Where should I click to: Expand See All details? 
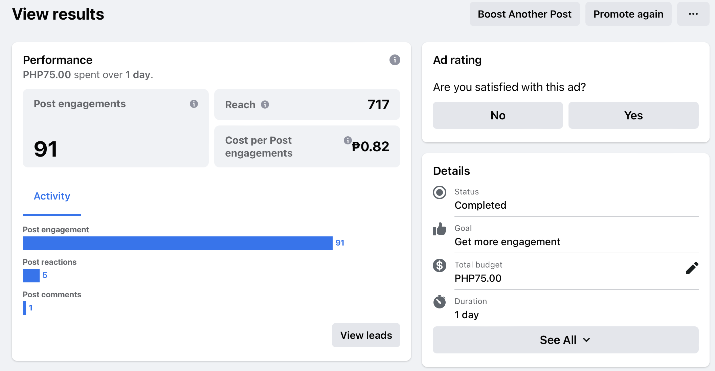558,340
